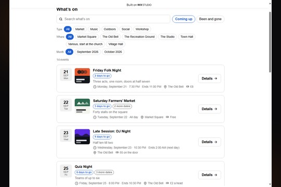Filter location by Town Hall
The image size is (281, 187).
point(187,37)
